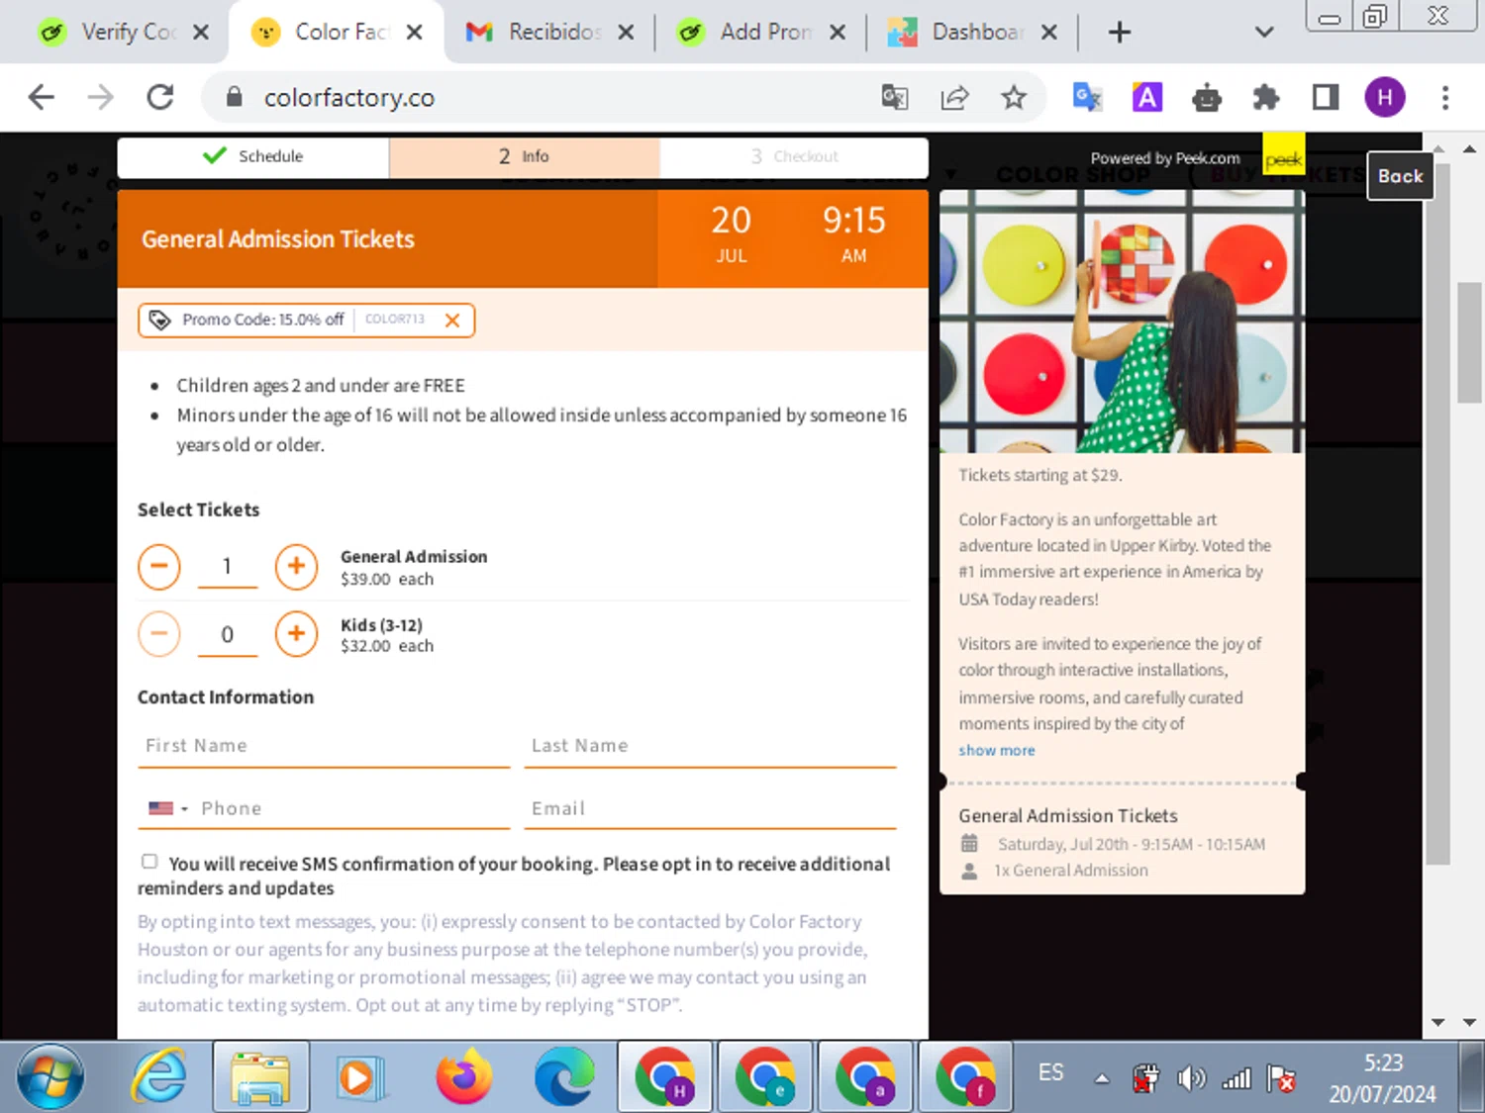This screenshot has width=1485, height=1113.
Task: Click the volume speaker tray icon
Action: [1191, 1078]
